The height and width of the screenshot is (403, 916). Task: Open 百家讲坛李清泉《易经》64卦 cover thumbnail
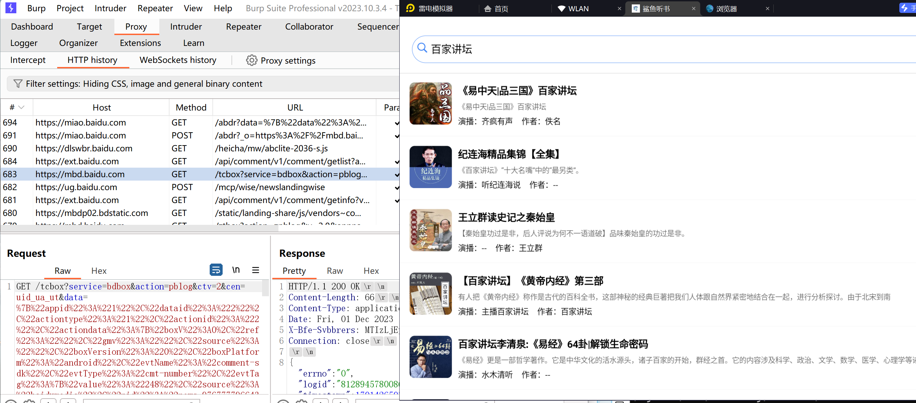[x=431, y=357]
